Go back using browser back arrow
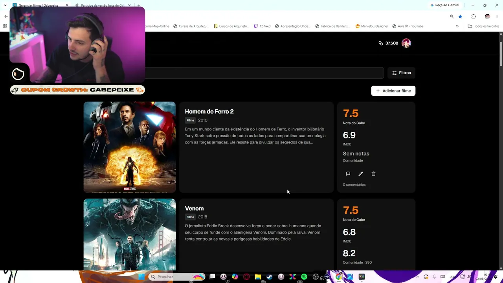Viewport: 503px width, 283px height. [6, 17]
